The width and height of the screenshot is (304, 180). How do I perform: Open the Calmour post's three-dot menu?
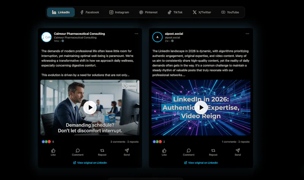[x=136, y=34]
